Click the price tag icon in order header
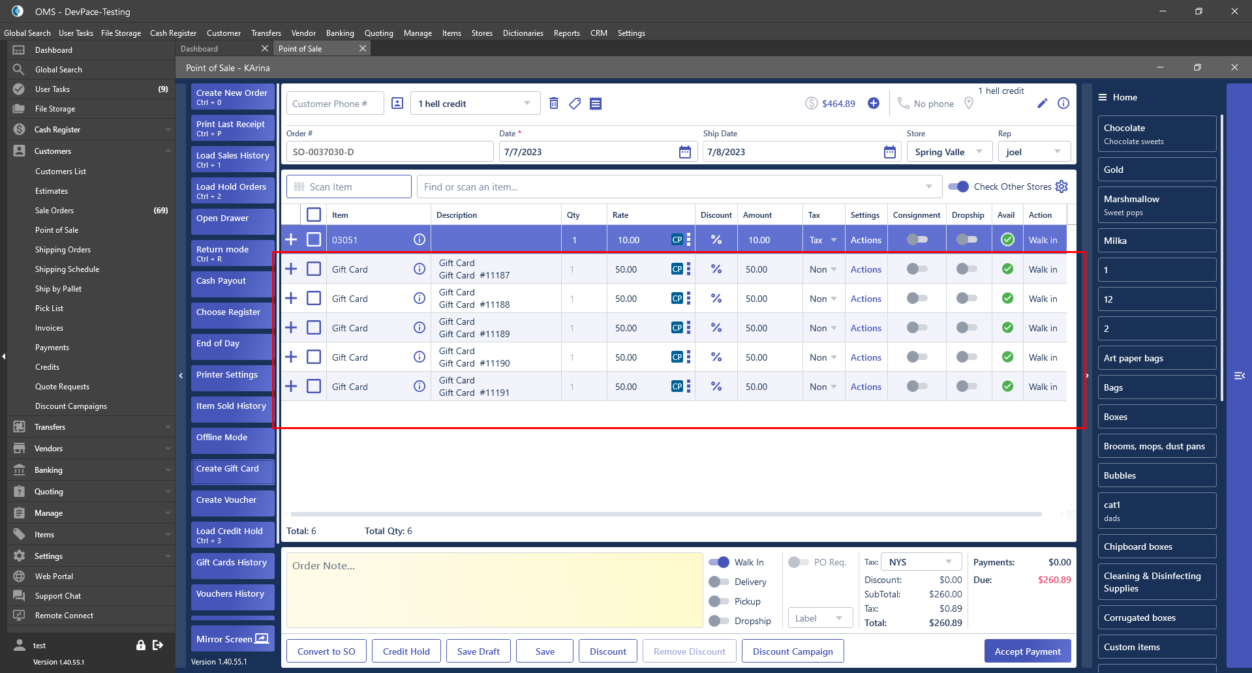Viewport: 1252px width, 673px height. click(575, 103)
